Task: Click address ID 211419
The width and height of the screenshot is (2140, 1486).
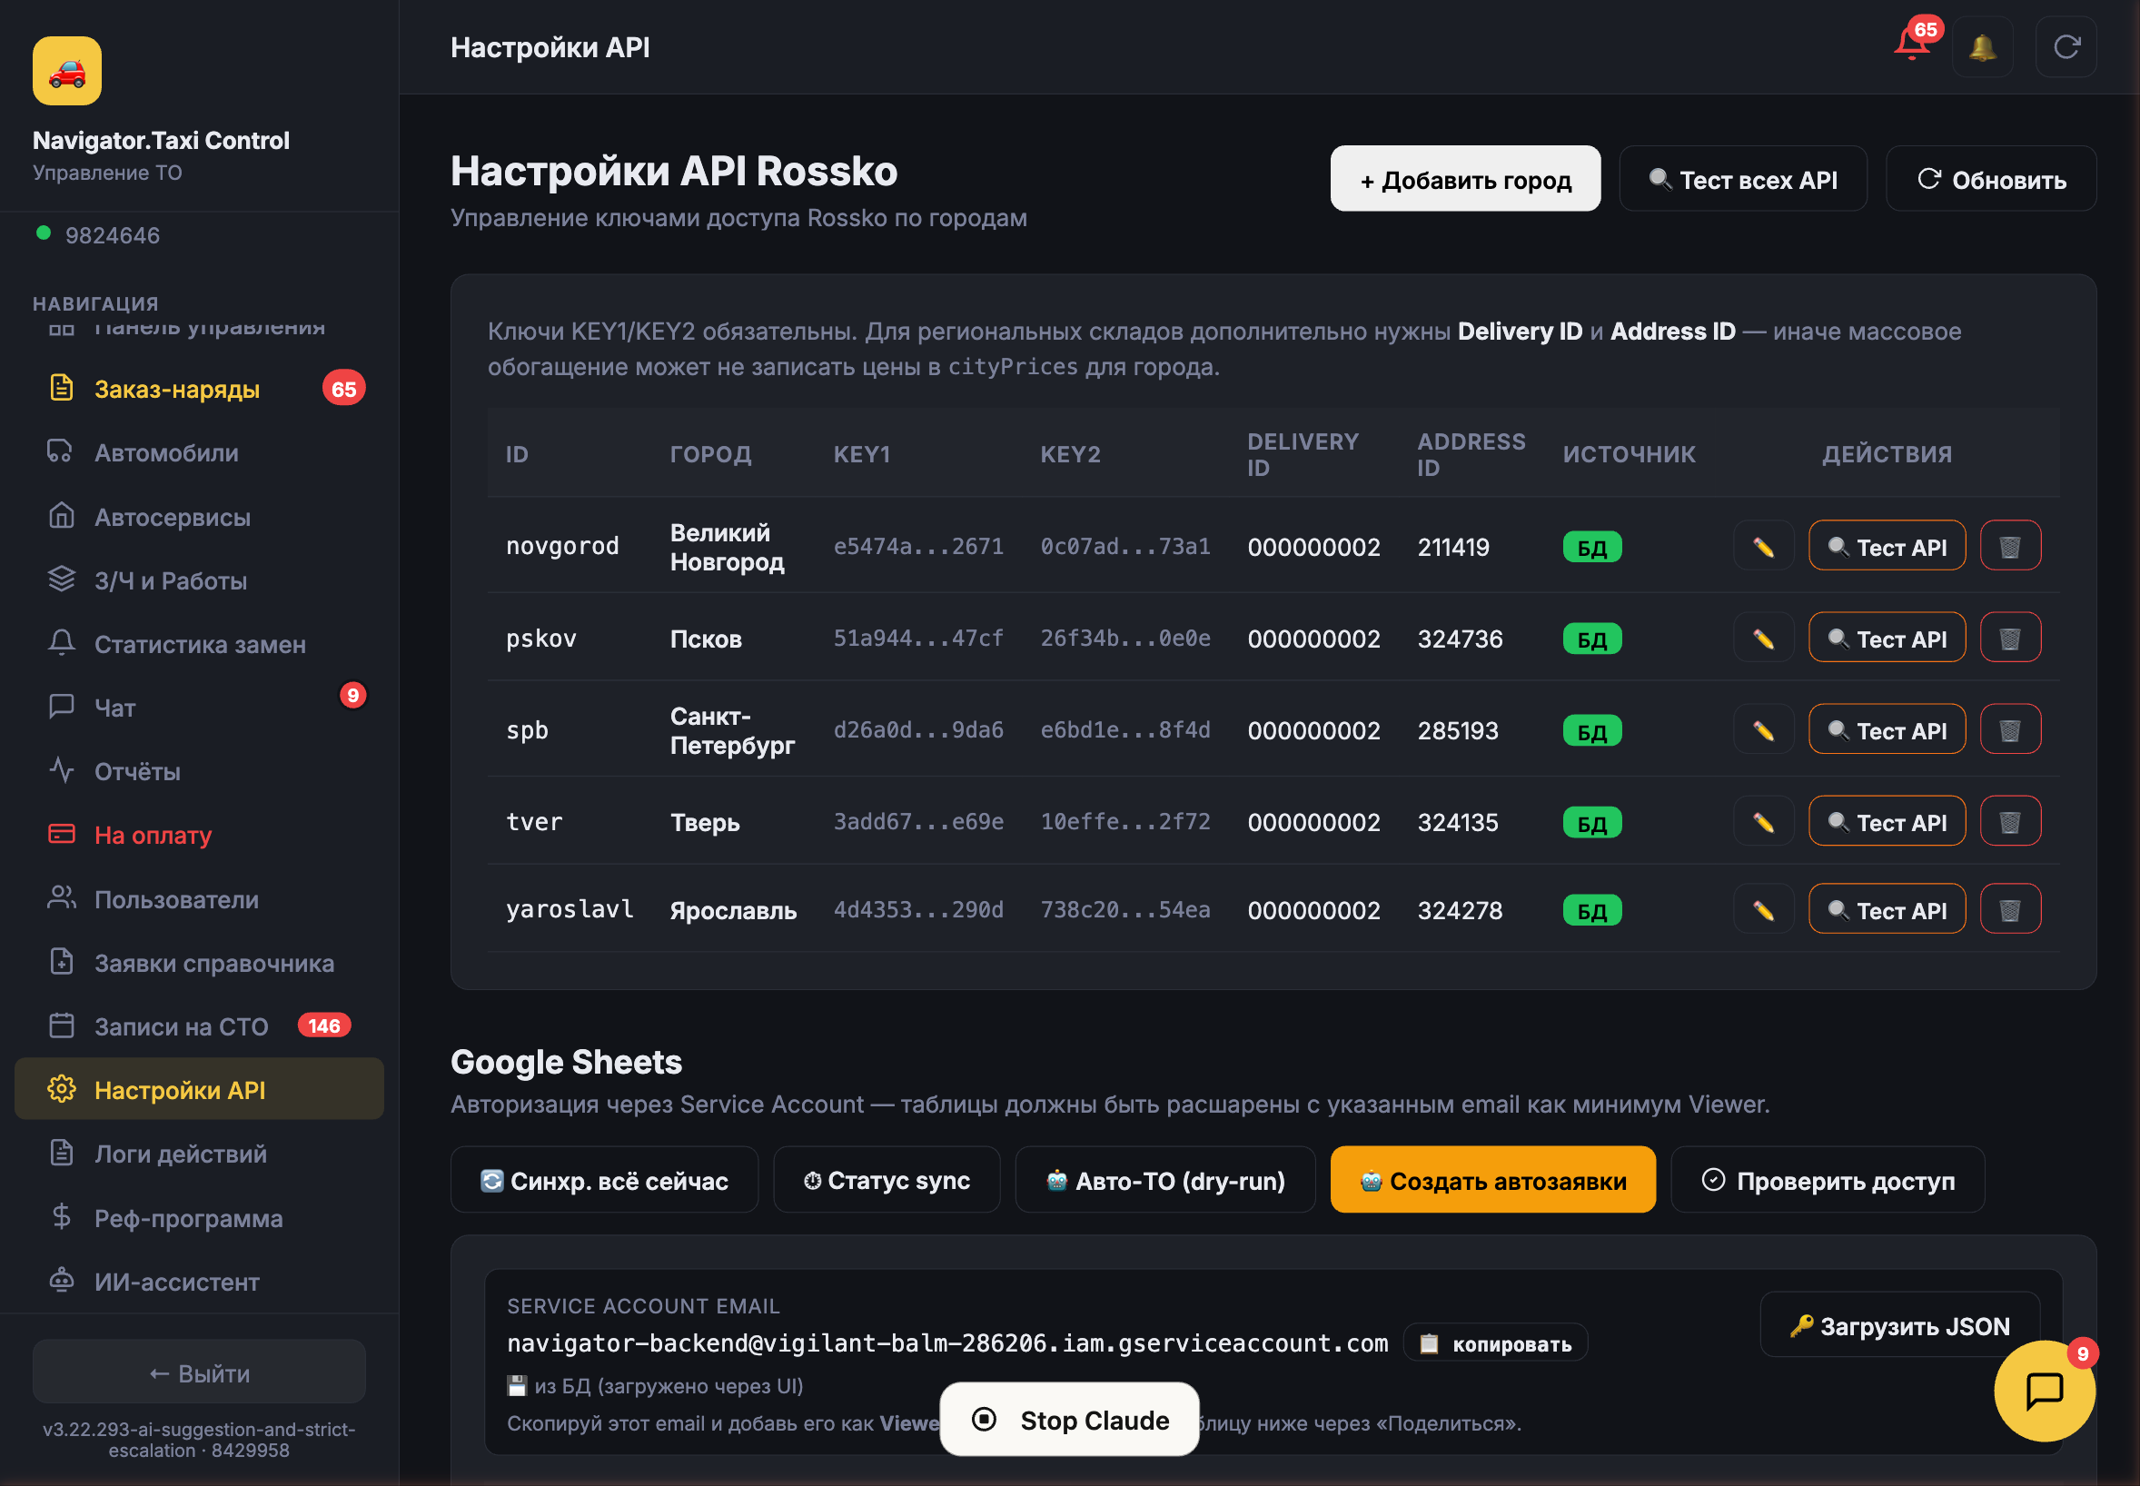Action: (1453, 548)
